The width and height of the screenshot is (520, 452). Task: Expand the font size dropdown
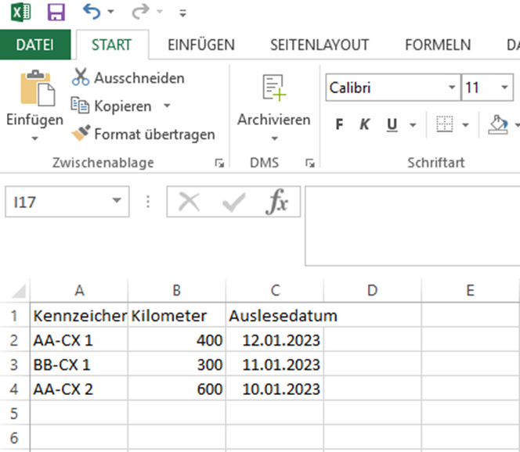coord(504,88)
